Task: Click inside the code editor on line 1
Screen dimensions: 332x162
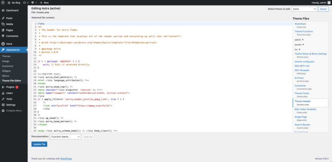Action: [x=165, y=24]
